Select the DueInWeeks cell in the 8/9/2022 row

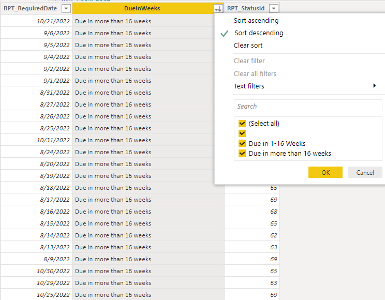149,259
